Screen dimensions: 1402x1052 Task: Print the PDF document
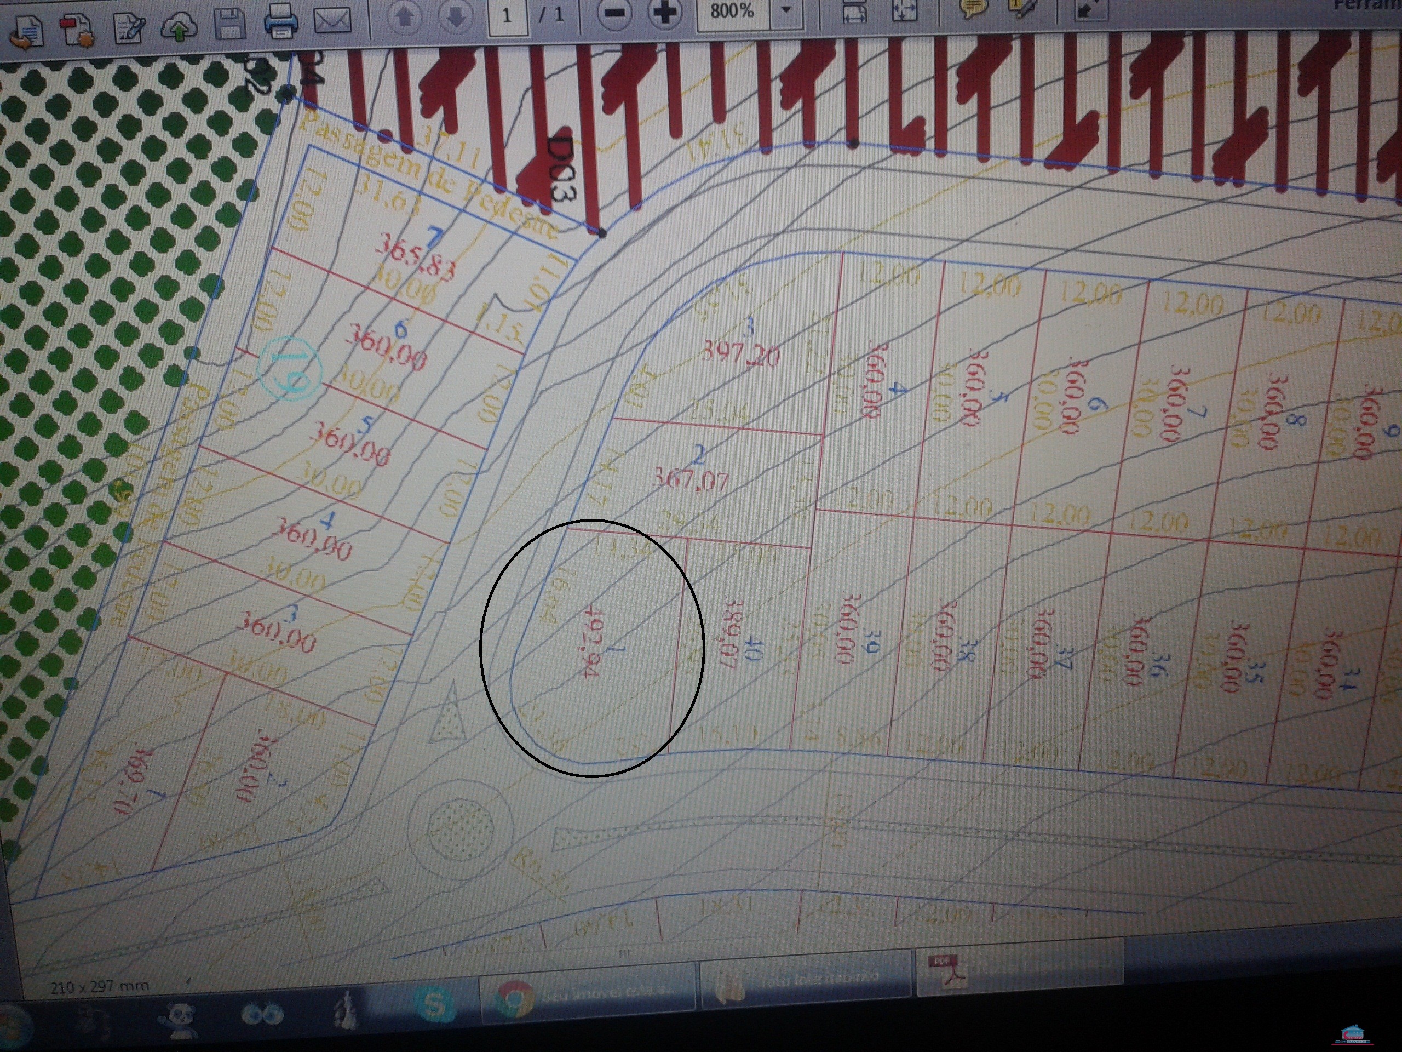coord(280,21)
